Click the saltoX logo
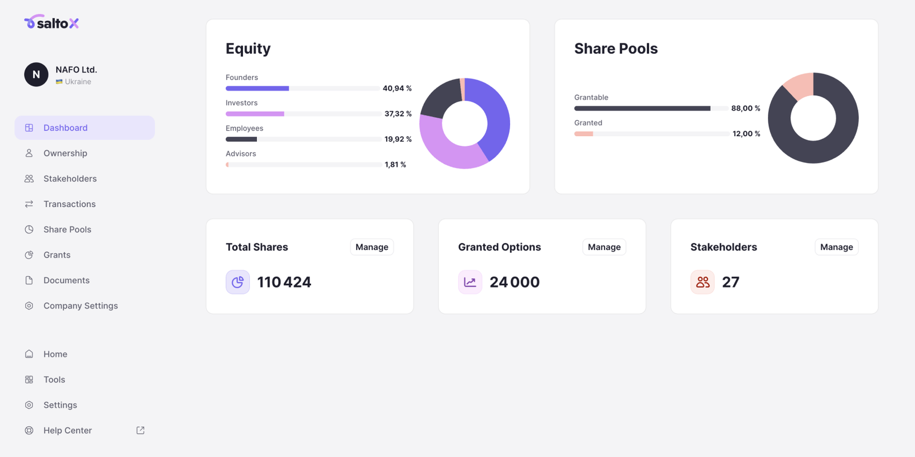915x457 pixels. 51,22
